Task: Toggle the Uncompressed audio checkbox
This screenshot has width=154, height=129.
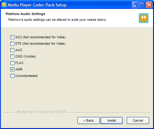Action: tap(12, 76)
